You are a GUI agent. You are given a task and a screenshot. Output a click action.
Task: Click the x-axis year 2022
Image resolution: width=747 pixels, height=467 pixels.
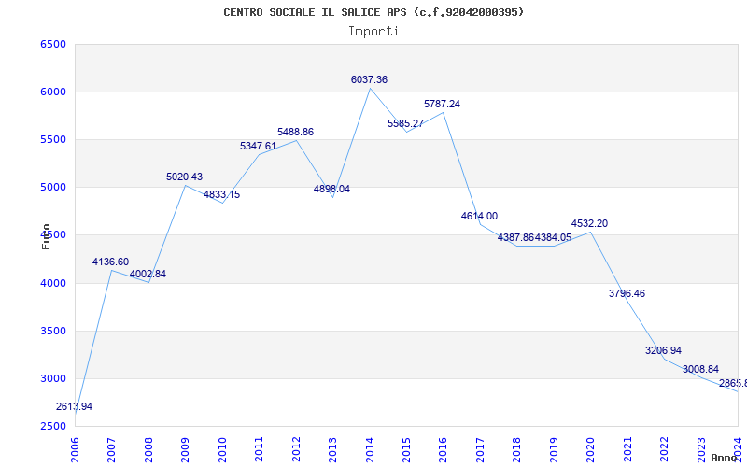coord(664,450)
